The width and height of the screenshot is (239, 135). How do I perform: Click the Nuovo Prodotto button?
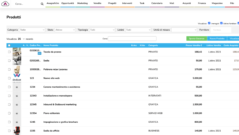(217, 38)
